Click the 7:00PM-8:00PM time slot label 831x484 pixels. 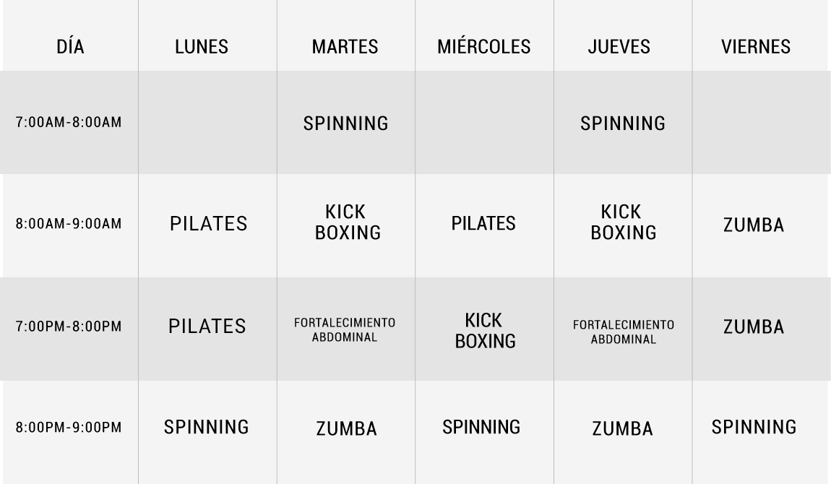pyautogui.click(x=69, y=327)
